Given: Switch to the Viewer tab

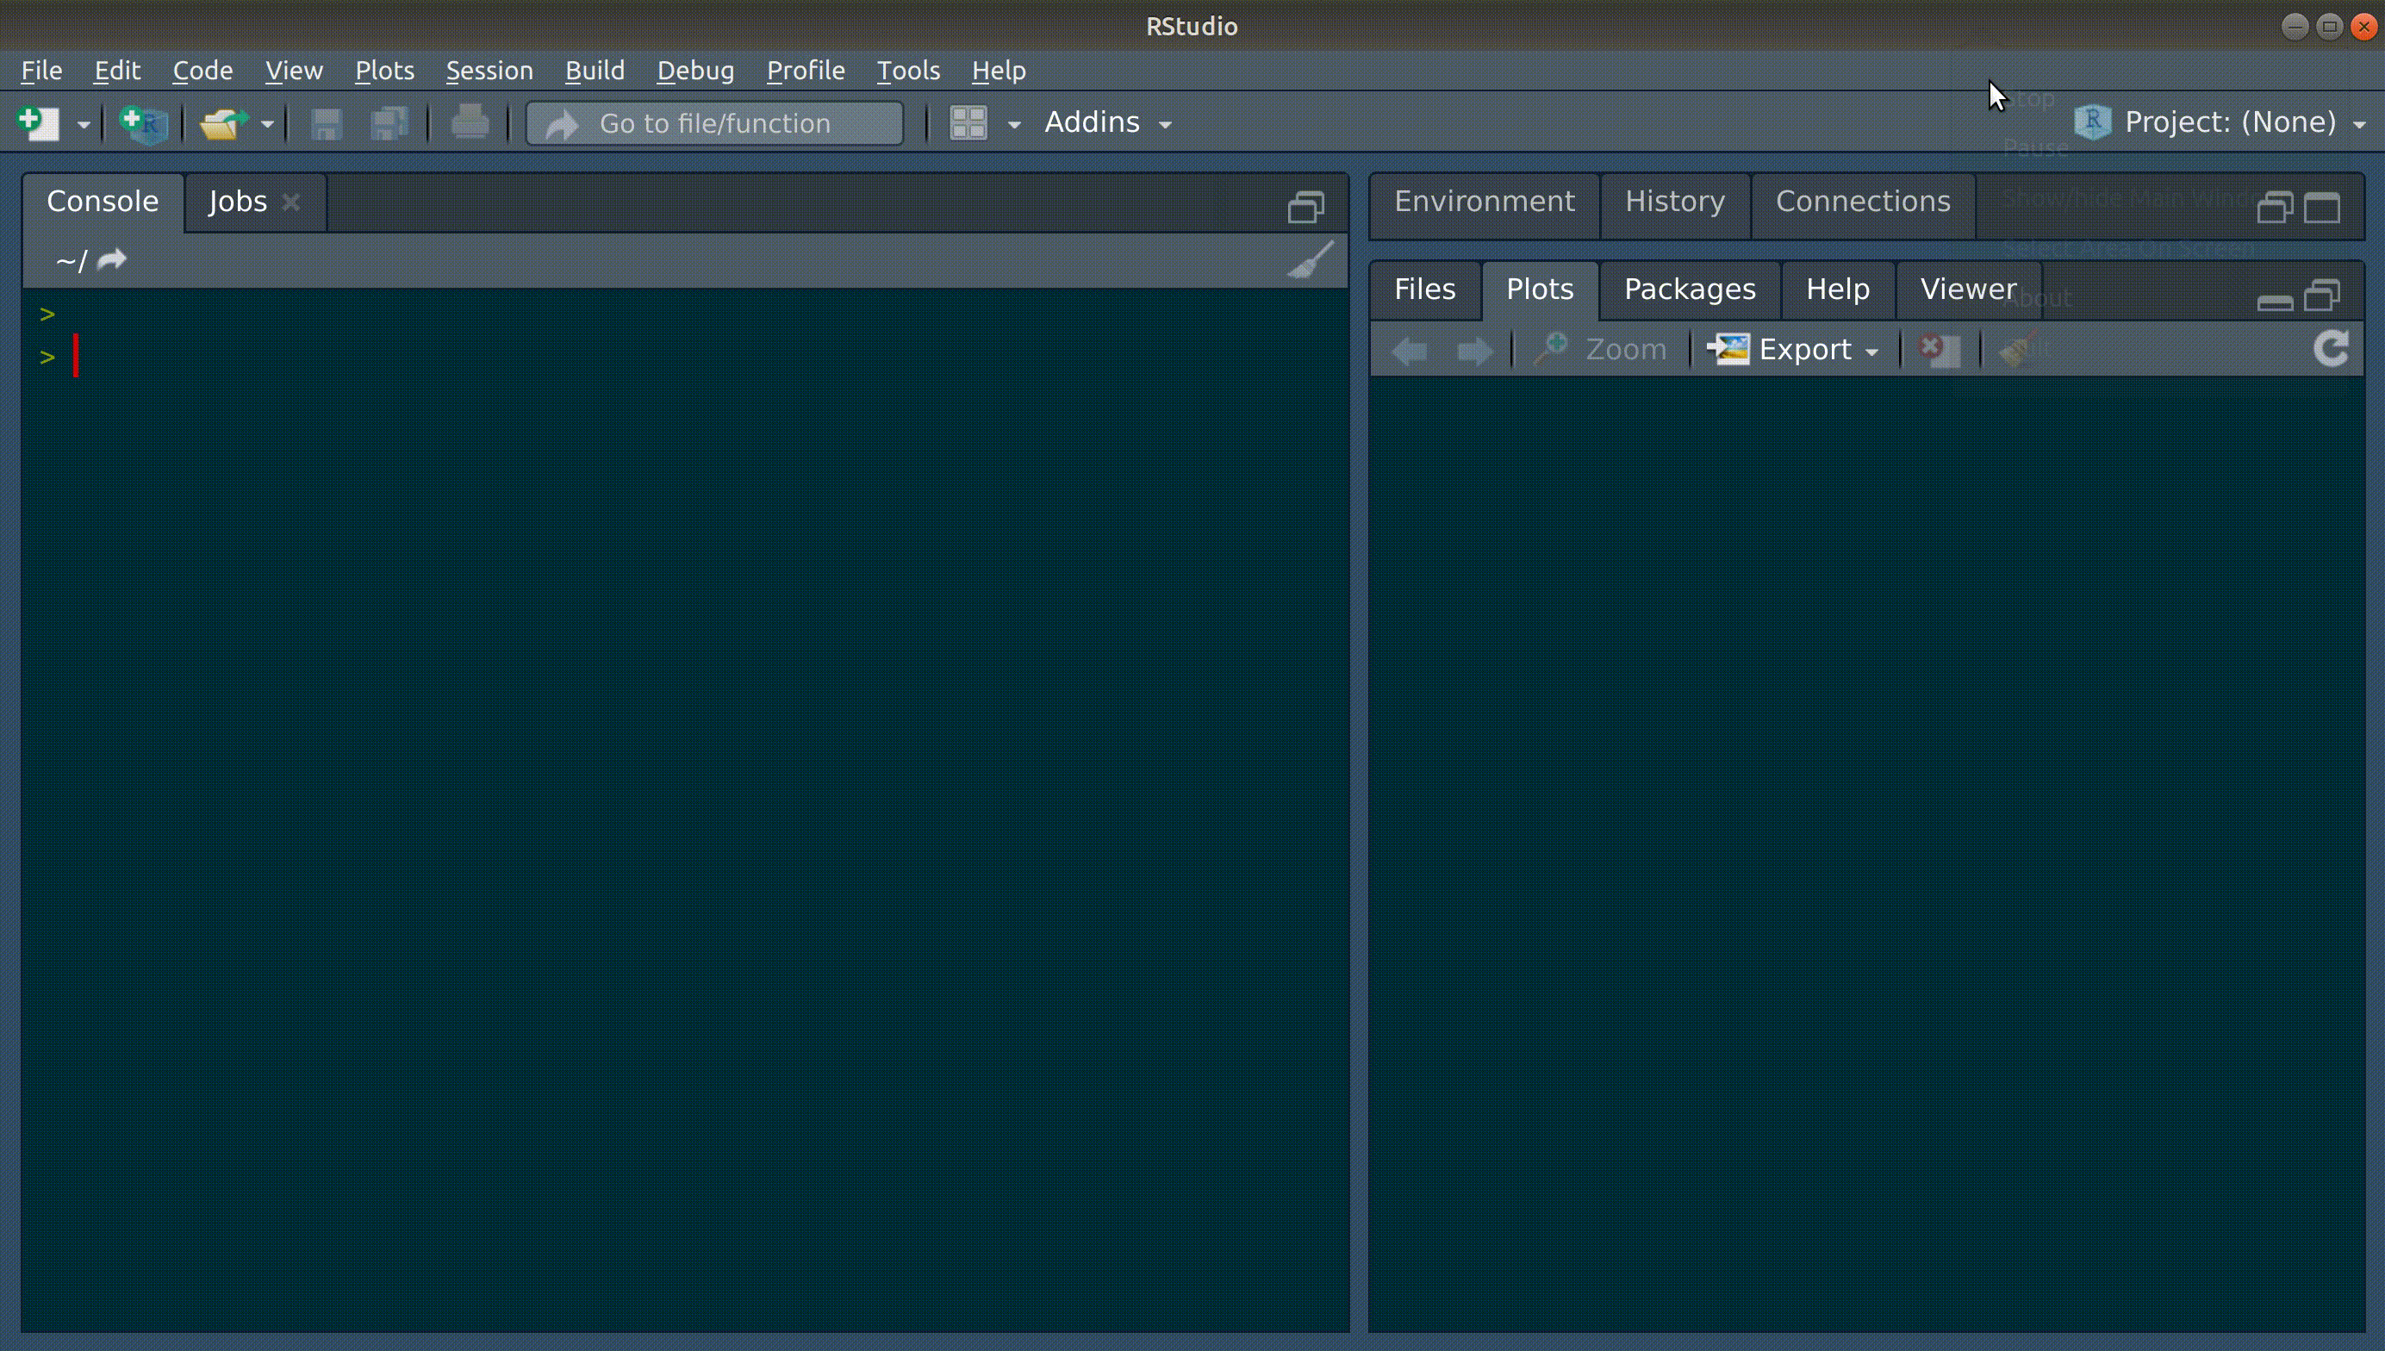Looking at the screenshot, I should [x=1969, y=289].
